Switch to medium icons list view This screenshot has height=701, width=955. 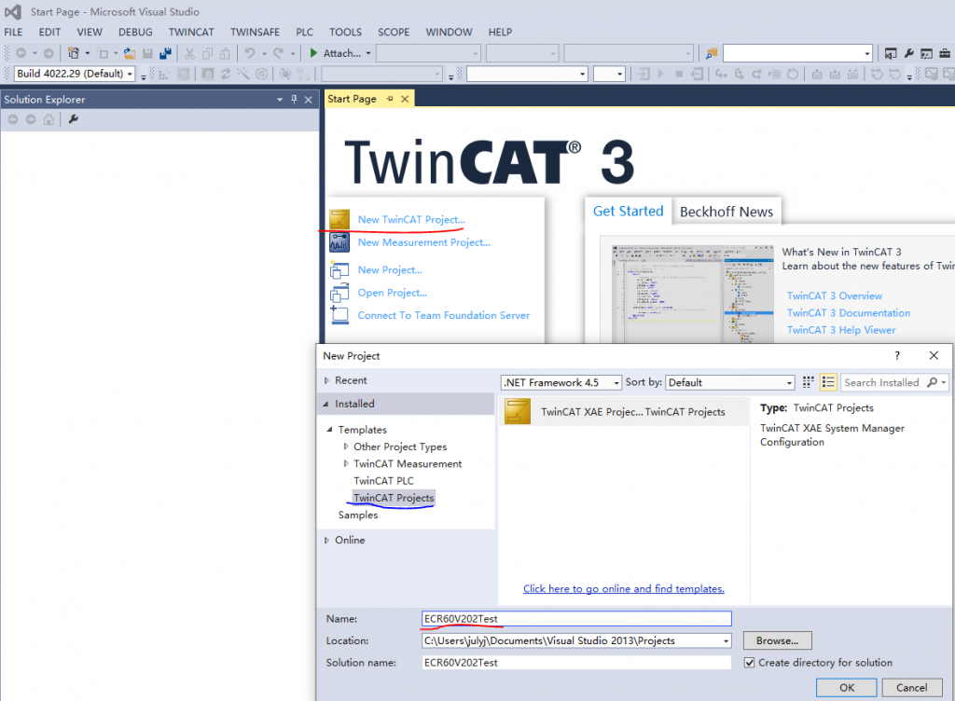pos(828,382)
